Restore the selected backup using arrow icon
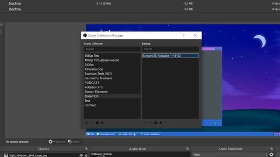 (161, 123)
